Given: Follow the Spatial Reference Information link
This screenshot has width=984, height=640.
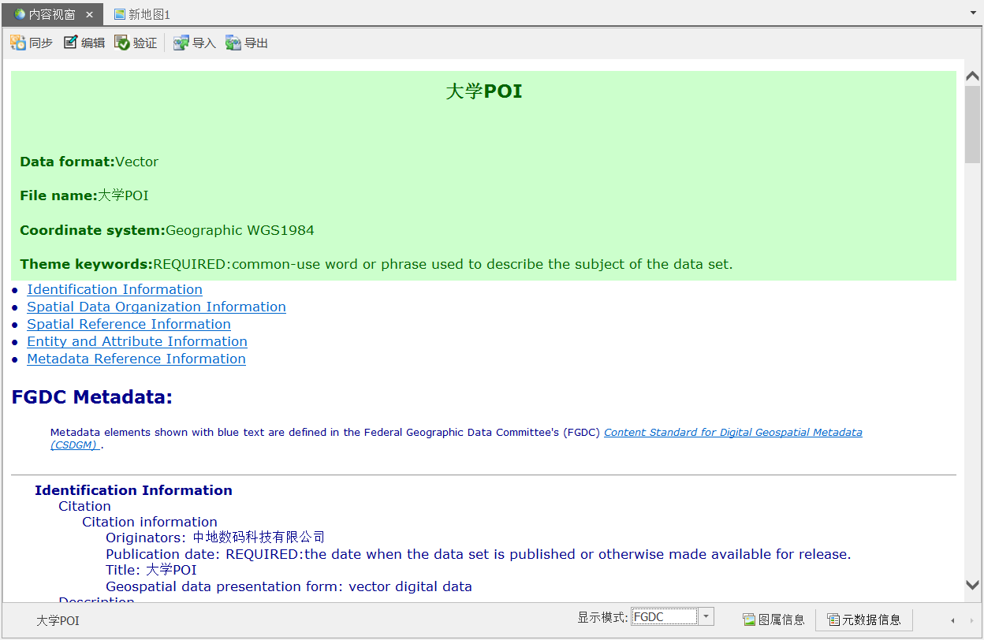Looking at the screenshot, I should coord(129,324).
